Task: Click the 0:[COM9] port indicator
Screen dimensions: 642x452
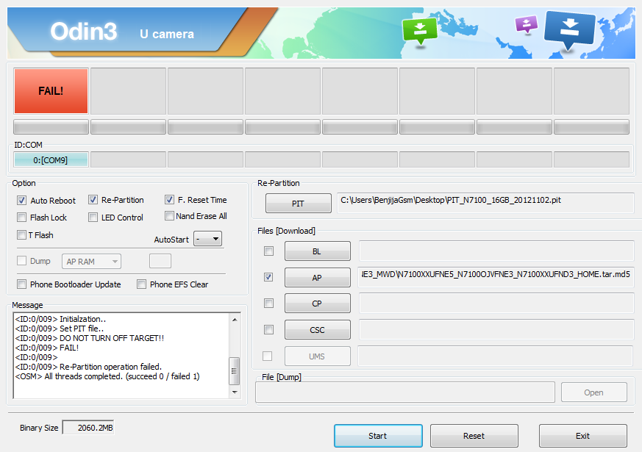Action: (x=51, y=160)
